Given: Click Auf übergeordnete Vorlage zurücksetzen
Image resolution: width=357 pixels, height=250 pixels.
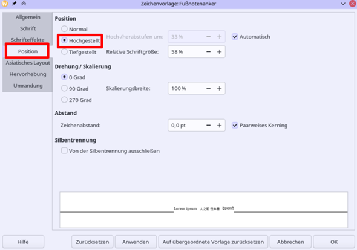Looking at the screenshot, I should tap(213, 242).
